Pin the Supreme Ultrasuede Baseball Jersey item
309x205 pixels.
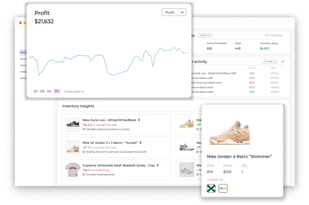click(x=158, y=165)
